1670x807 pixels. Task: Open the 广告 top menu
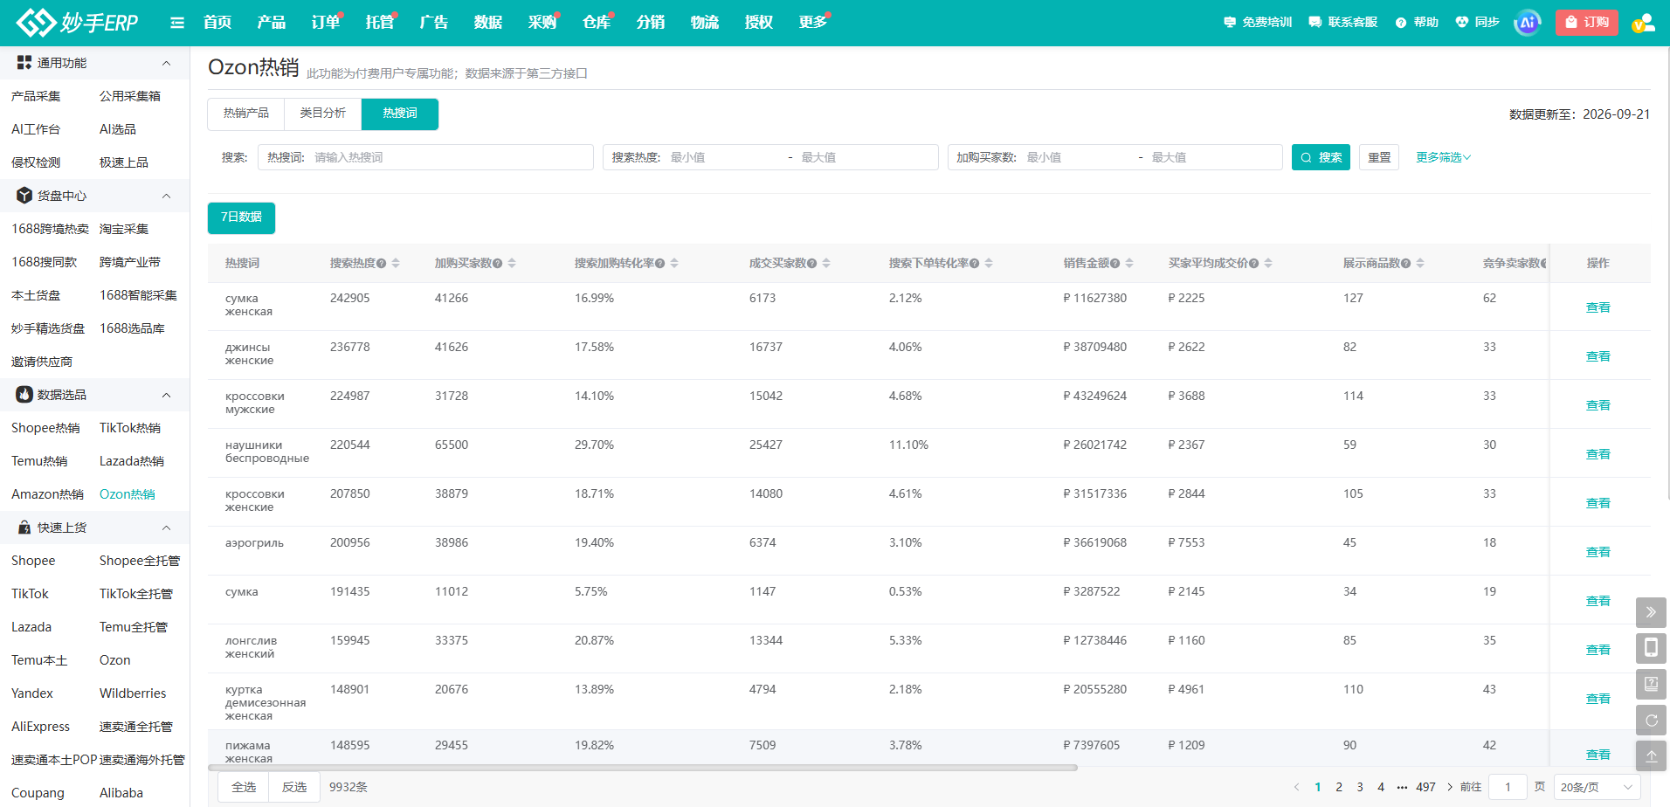[434, 23]
